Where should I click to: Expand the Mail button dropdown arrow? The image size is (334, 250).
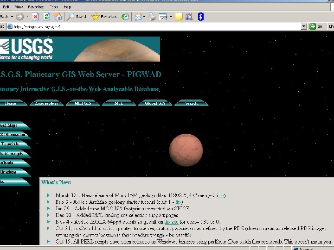point(144,17)
